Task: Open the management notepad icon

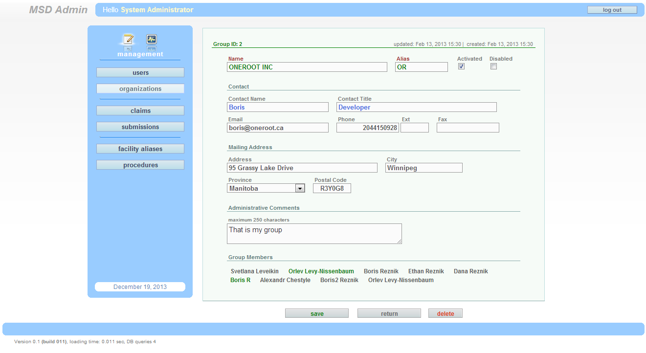Action: point(128,39)
